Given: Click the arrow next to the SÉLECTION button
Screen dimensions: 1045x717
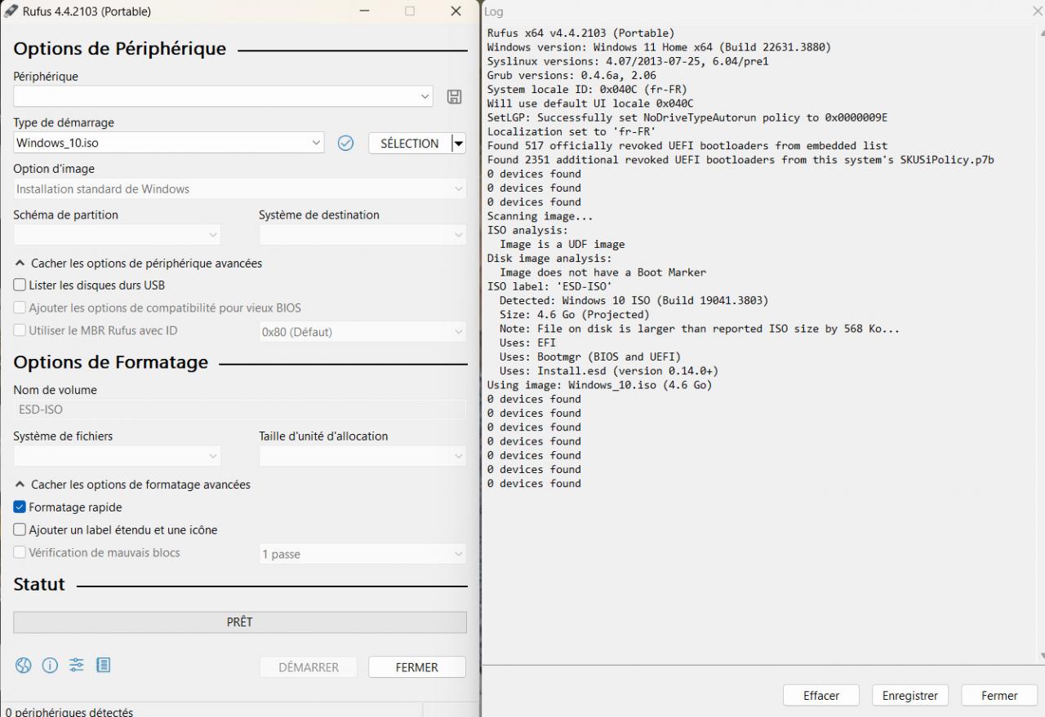Looking at the screenshot, I should [459, 144].
